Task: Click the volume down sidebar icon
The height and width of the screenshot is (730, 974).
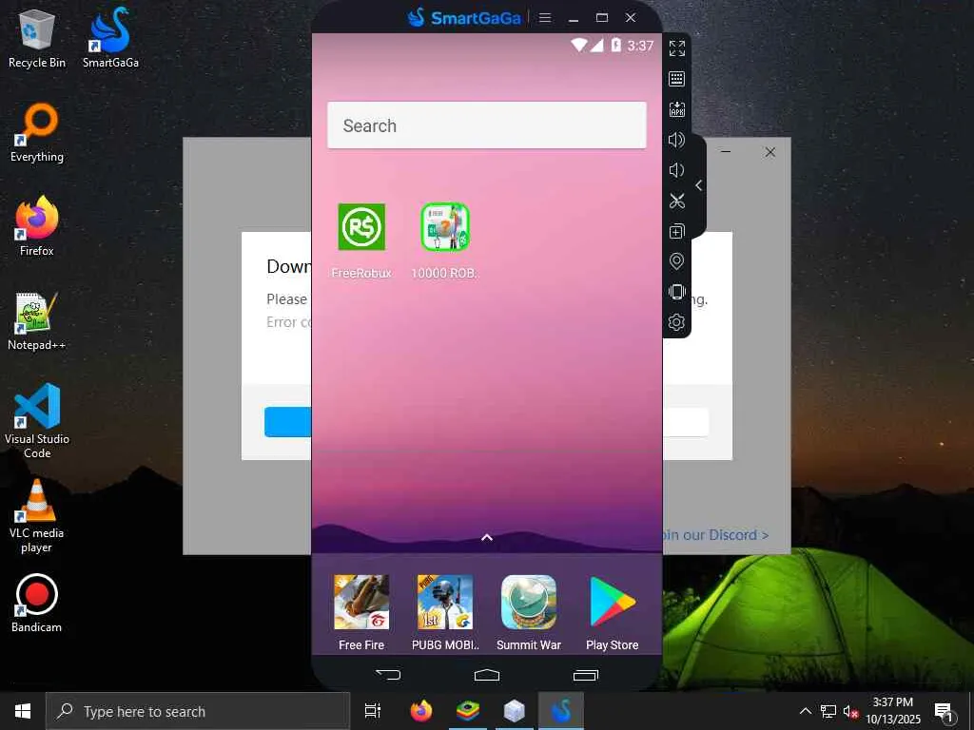Action: click(677, 170)
